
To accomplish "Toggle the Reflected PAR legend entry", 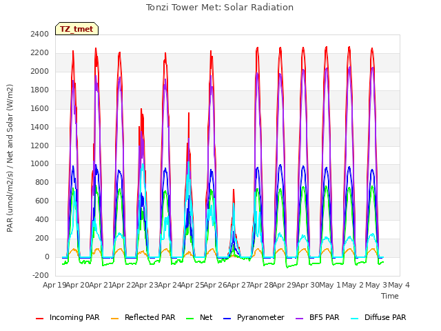I will coord(143,318).
